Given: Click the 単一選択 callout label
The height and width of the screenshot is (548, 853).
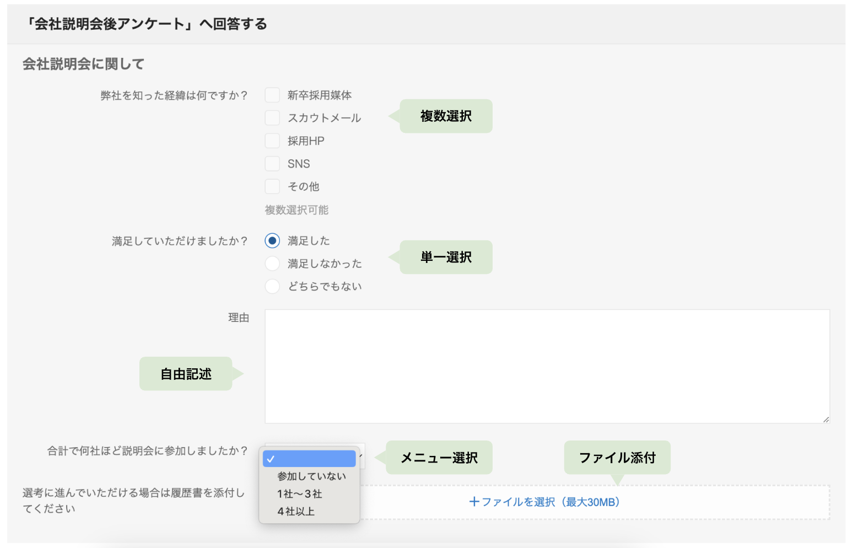Looking at the screenshot, I should coord(446,257).
